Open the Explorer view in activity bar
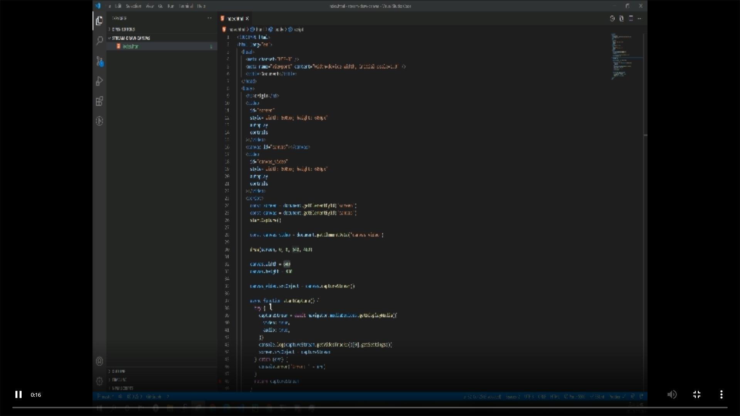This screenshot has height=416, width=740. tap(99, 21)
